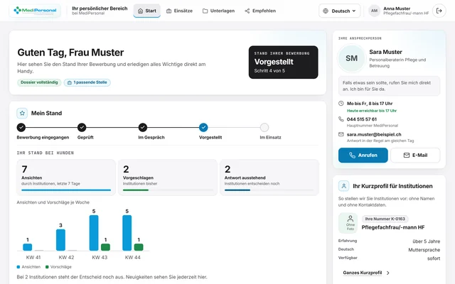This screenshot has width=455, height=284.
Task: Click the chevron next to Ganzes Kurzprofil
Action: click(388, 273)
